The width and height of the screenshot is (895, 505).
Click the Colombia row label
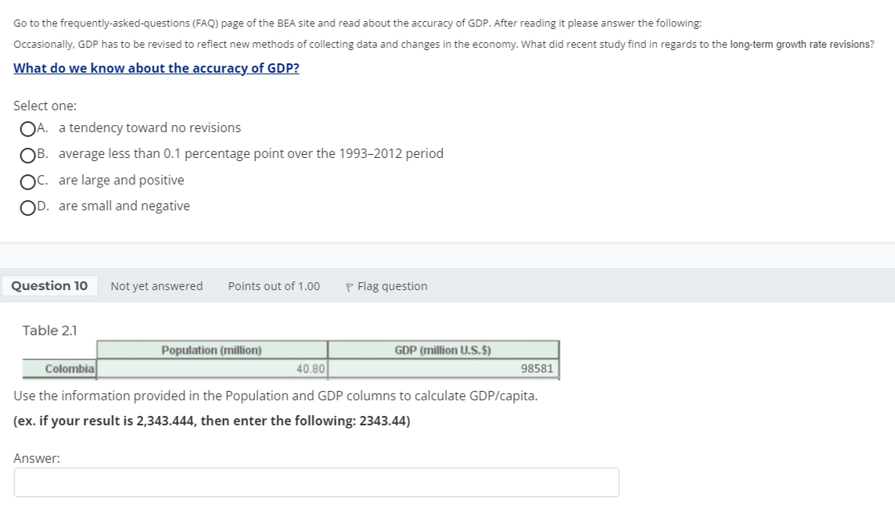click(x=59, y=369)
